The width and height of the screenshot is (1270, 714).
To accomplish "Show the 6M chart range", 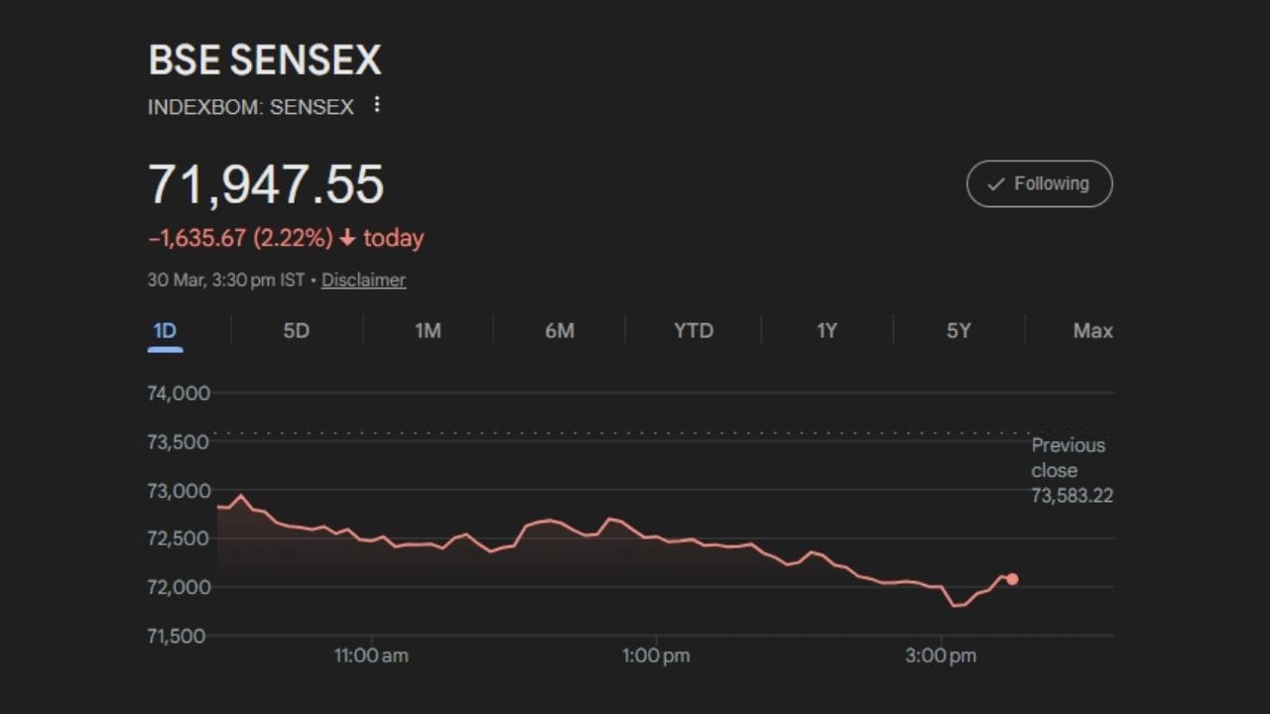I will point(560,331).
